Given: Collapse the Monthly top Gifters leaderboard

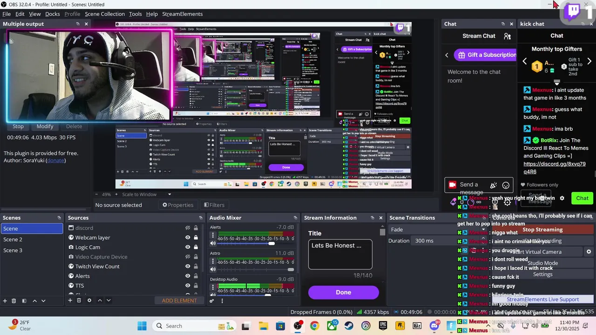Looking at the screenshot, I should pyautogui.click(x=557, y=82).
